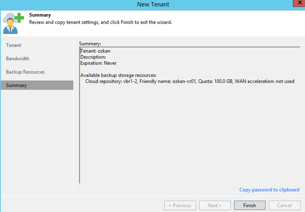Screen dimensions: 305x212
Task: Close the New Tenant wizard window
Action: click(x=299, y=3)
